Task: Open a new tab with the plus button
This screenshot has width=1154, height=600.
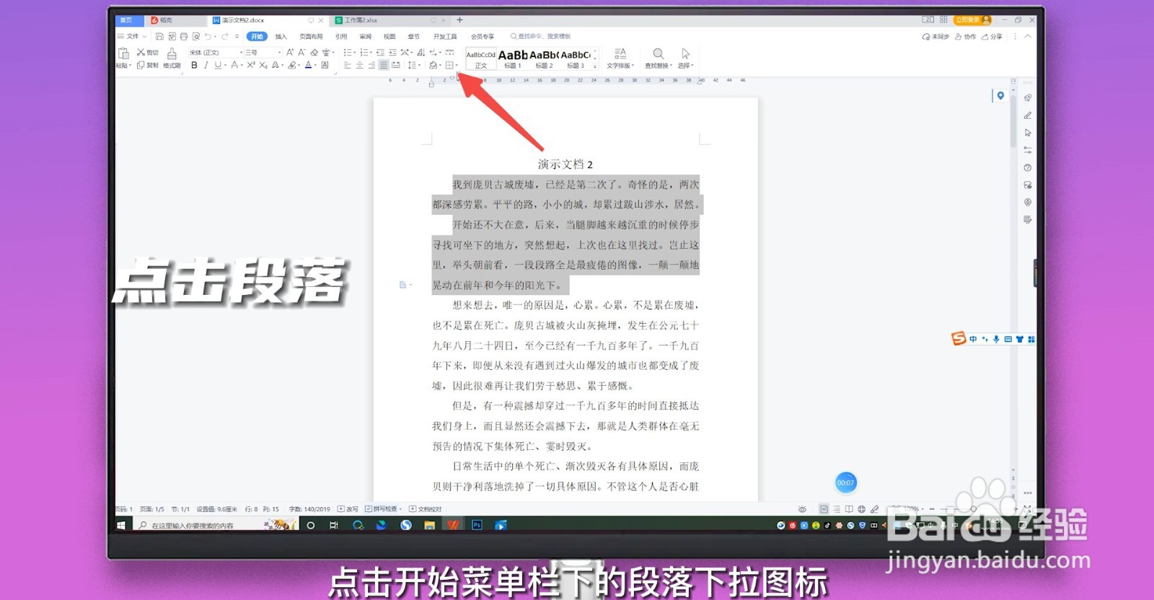Action: pyautogui.click(x=459, y=20)
